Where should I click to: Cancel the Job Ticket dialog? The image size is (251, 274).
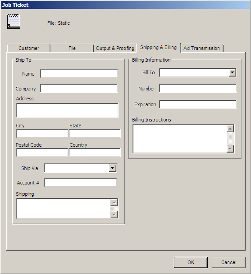228,262
